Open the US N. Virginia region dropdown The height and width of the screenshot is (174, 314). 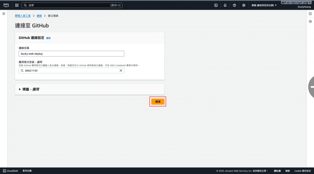[x=264, y=5]
